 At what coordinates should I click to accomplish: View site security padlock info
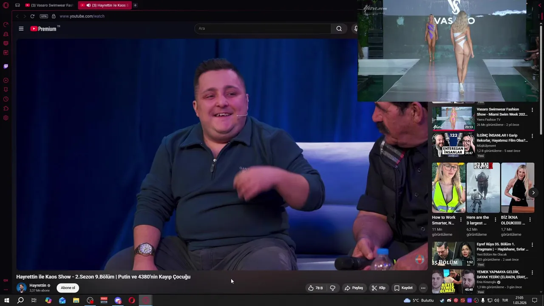point(54,16)
